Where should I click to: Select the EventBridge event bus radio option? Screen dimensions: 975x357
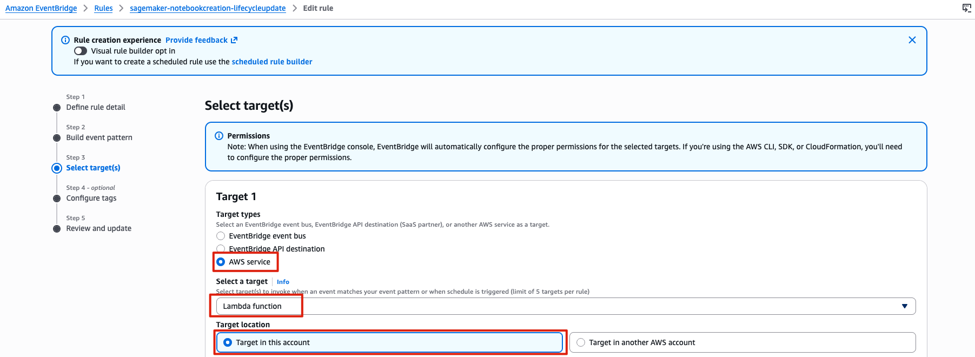tap(221, 236)
